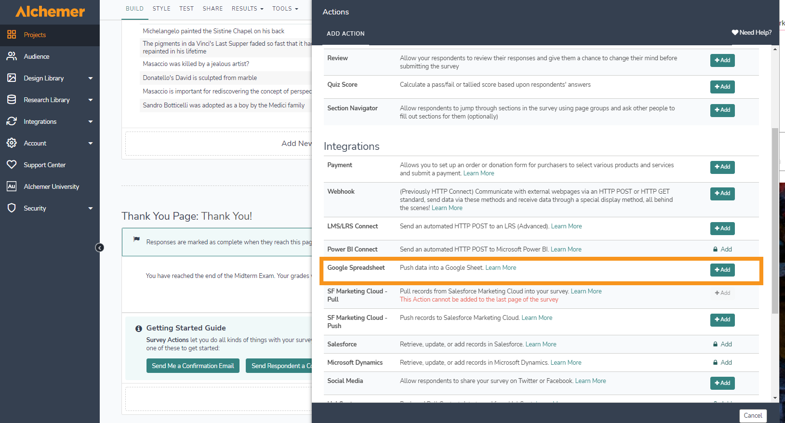Switch to the Style tab

[161, 9]
